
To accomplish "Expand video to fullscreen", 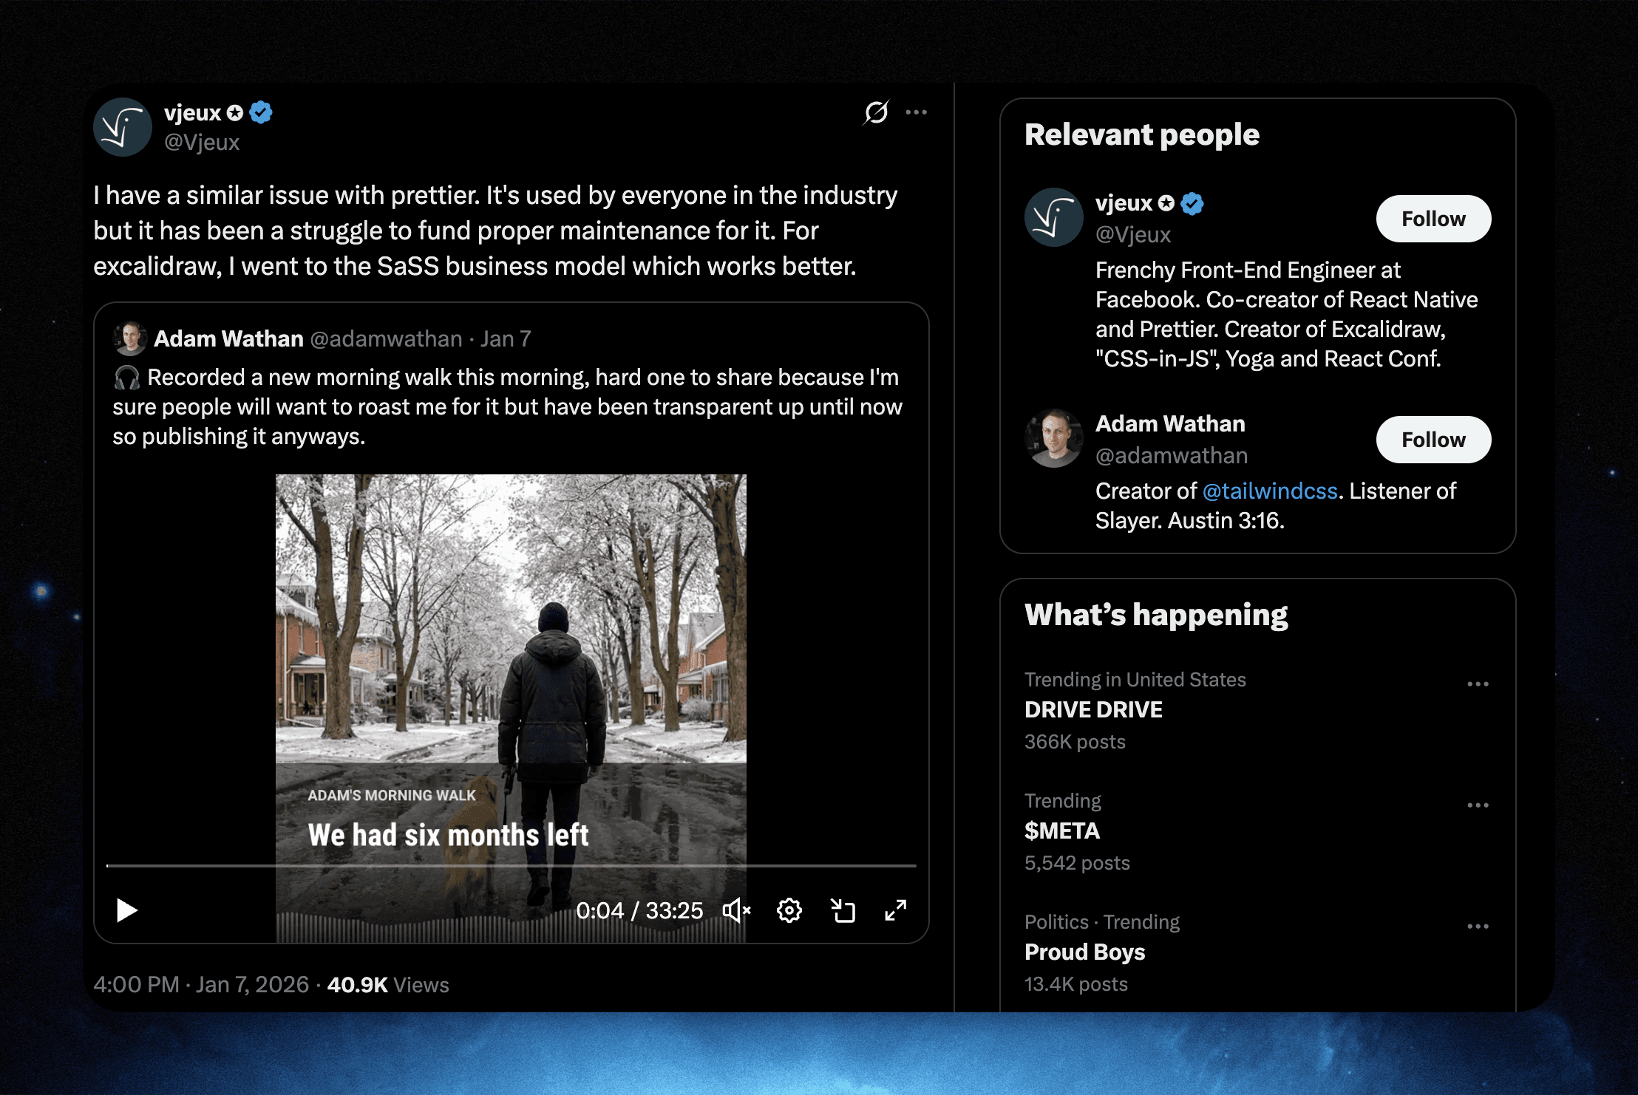I will (x=895, y=910).
